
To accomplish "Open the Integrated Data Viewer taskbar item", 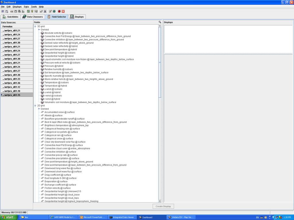I will tap(122, 217).
